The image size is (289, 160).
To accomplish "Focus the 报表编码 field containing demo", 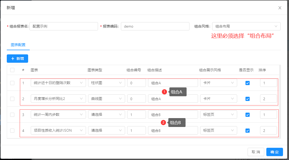I will 155,26.
